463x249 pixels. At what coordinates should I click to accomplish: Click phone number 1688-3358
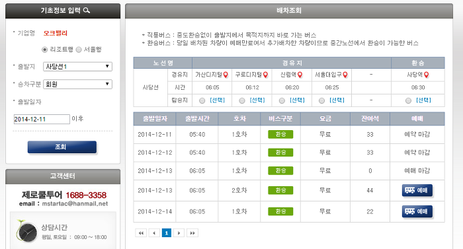[86, 196]
